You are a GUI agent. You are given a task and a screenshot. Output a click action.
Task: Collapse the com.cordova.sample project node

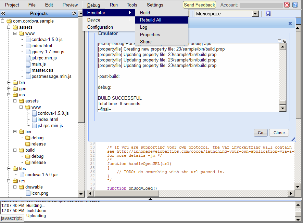coord(3,21)
